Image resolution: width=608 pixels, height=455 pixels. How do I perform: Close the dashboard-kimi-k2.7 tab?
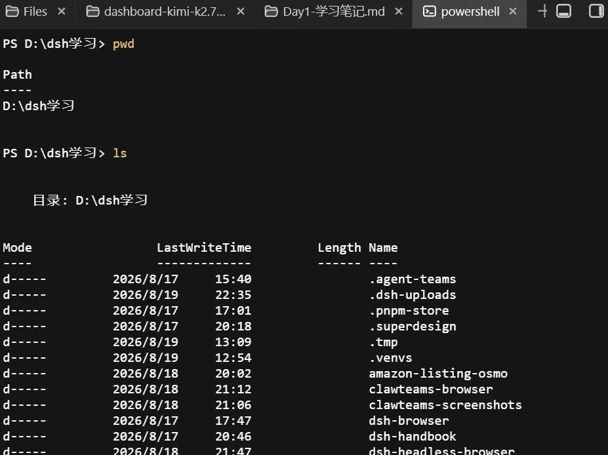241,12
